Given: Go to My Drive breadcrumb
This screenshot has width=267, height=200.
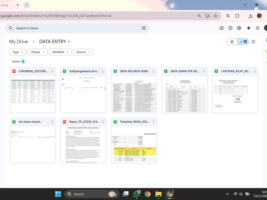Looking at the screenshot, I should (x=19, y=42).
